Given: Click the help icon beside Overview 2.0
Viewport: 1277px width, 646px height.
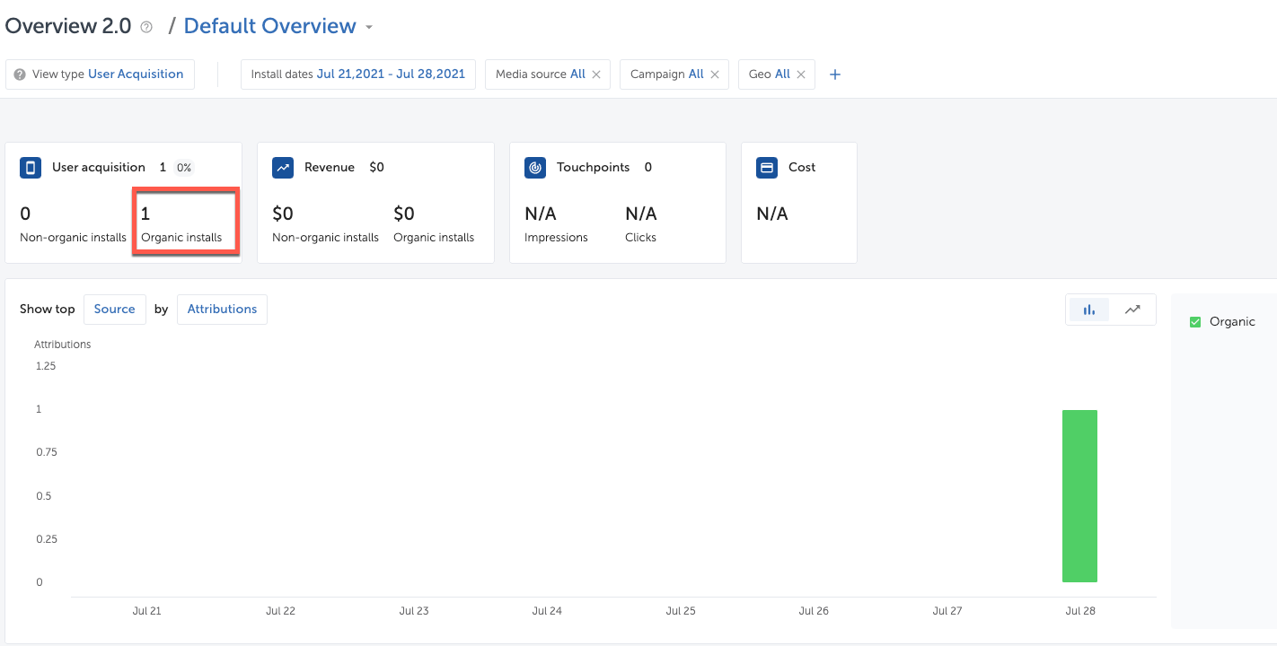Looking at the screenshot, I should coord(146,27).
